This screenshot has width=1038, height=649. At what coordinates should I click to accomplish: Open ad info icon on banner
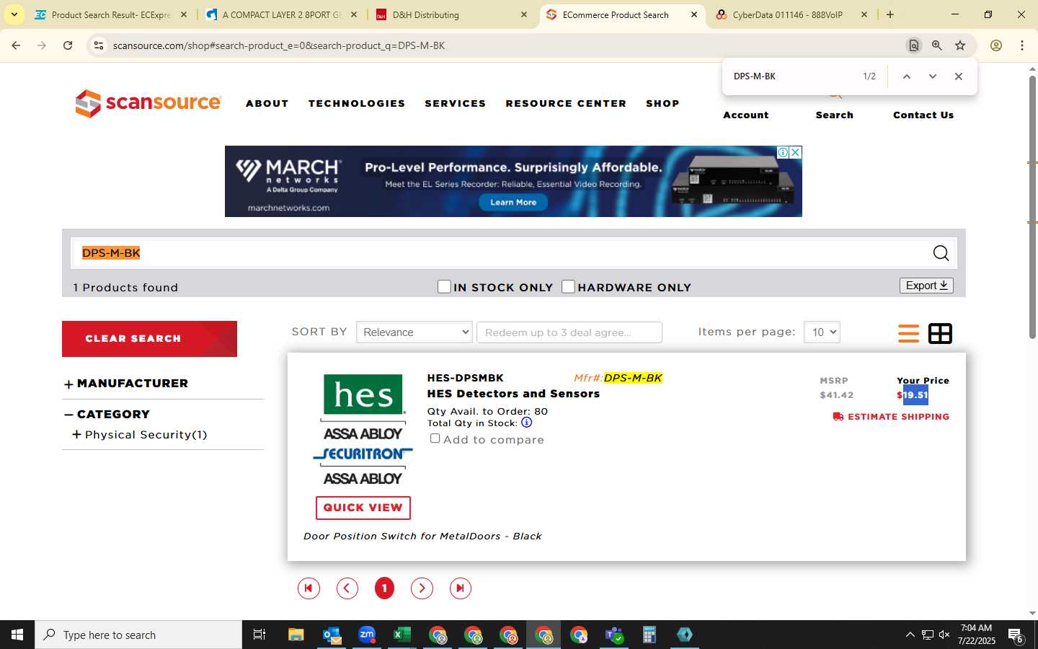[x=783, y=152]
